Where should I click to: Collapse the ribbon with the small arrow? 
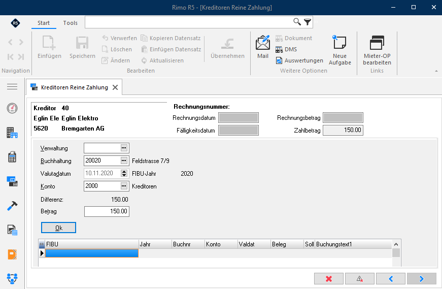(x=436, y=71)
